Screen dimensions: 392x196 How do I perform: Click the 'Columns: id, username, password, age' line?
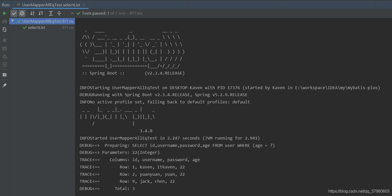140,160
